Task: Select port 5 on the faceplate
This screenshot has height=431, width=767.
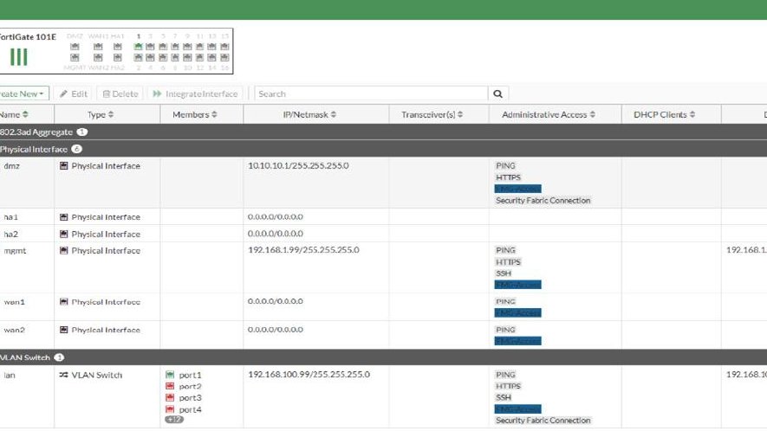Action: (x=163, y=47)
